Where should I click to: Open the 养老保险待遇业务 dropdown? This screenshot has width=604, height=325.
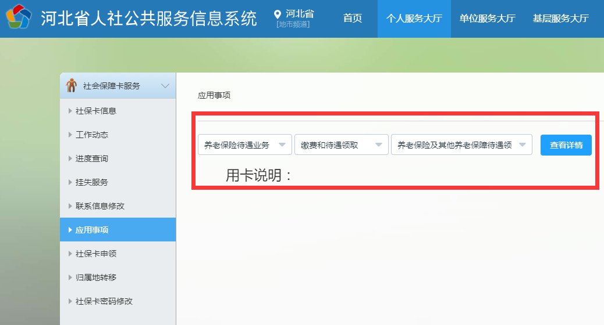(244, 145)
